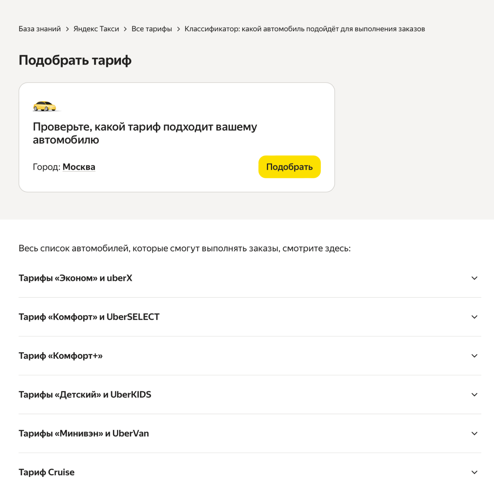Expand the Тариф Cruise chevron

[x=474, y=473]
